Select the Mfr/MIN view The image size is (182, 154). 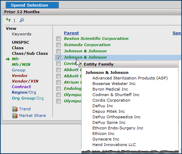coord(21,65)
